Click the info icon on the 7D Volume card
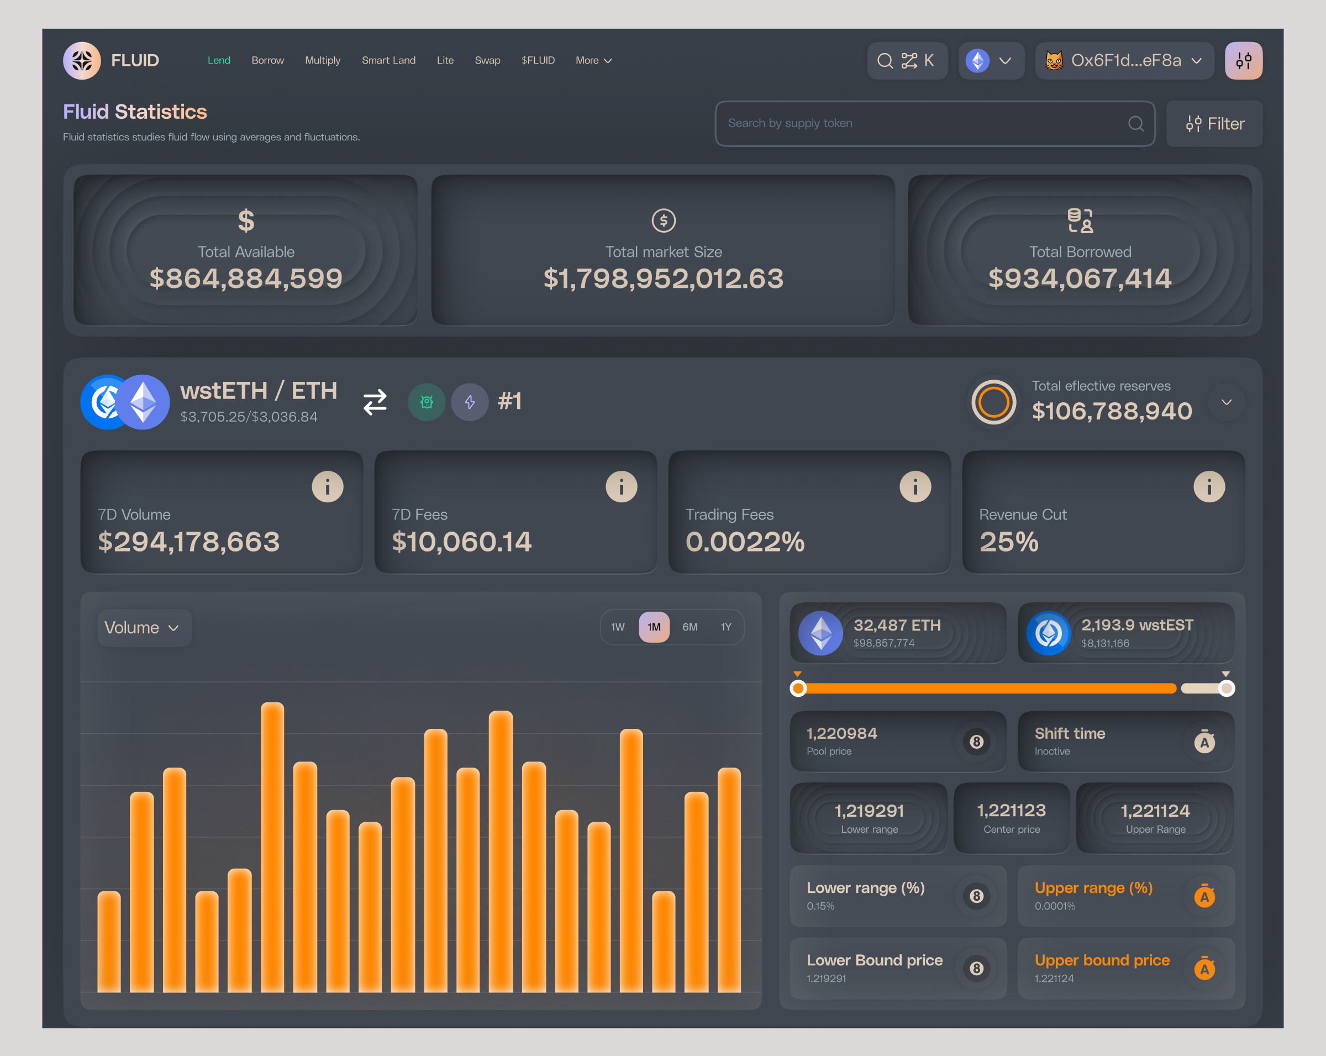The image size is (1326, 1056). pyautogui.click(x=327, y=486)
